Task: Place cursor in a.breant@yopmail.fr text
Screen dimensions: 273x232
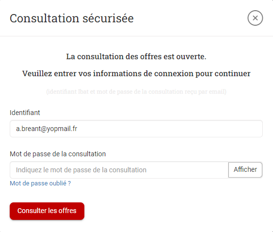Action: tap(47, 129)
